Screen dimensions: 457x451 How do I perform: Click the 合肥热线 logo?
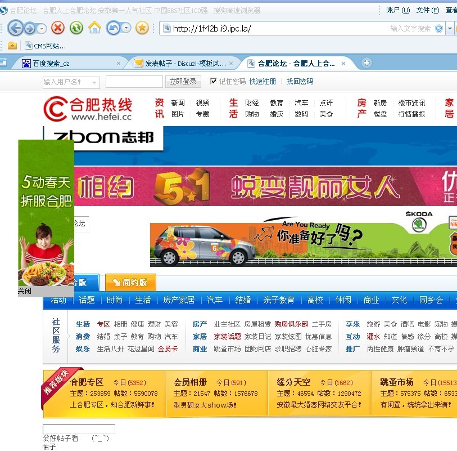point(88,109)
